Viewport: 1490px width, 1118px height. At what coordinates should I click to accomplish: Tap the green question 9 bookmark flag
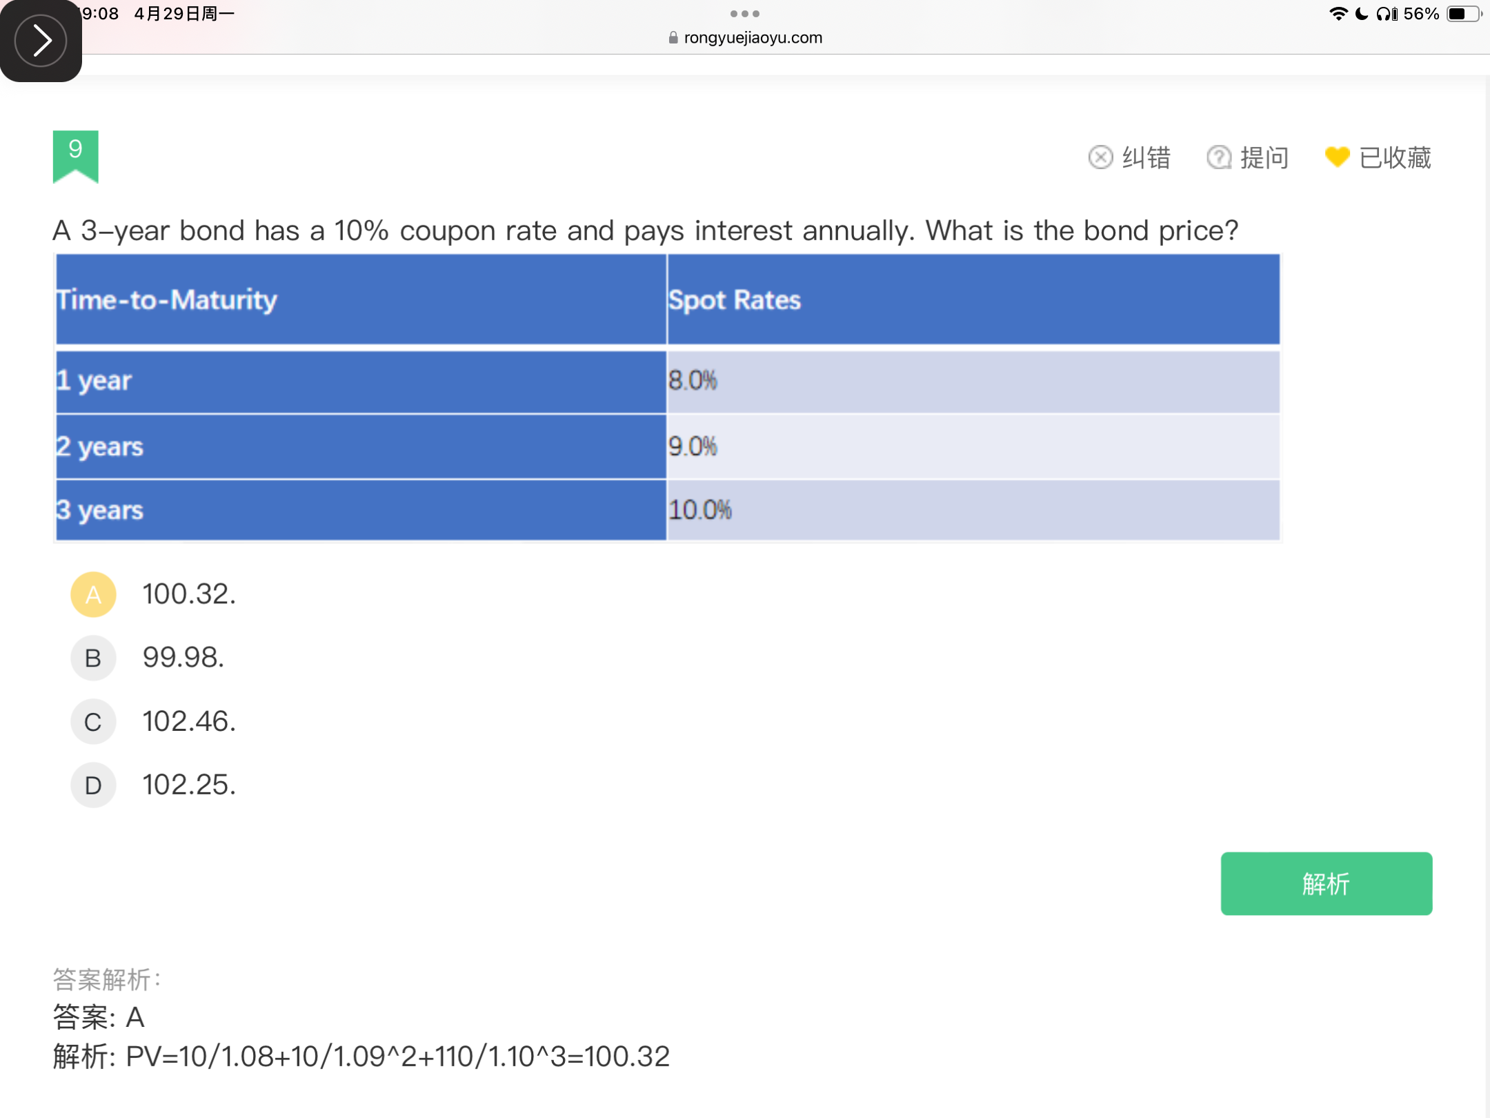75,156
